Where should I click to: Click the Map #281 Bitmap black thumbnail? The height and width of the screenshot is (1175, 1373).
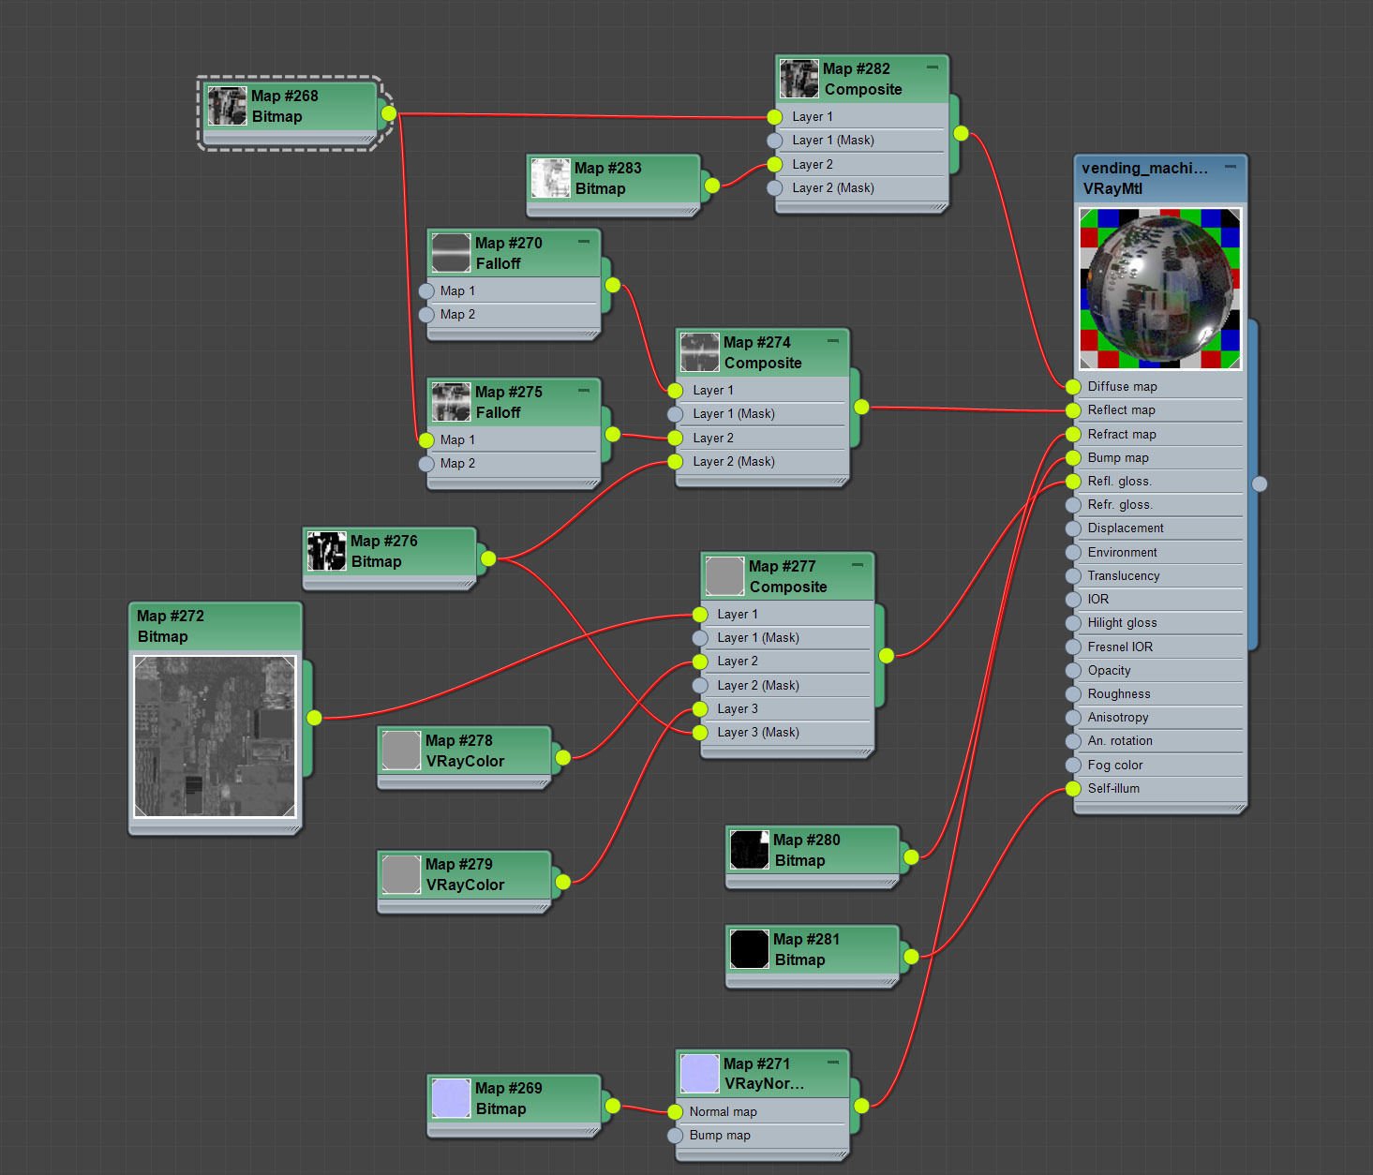(x=750, y=949)
